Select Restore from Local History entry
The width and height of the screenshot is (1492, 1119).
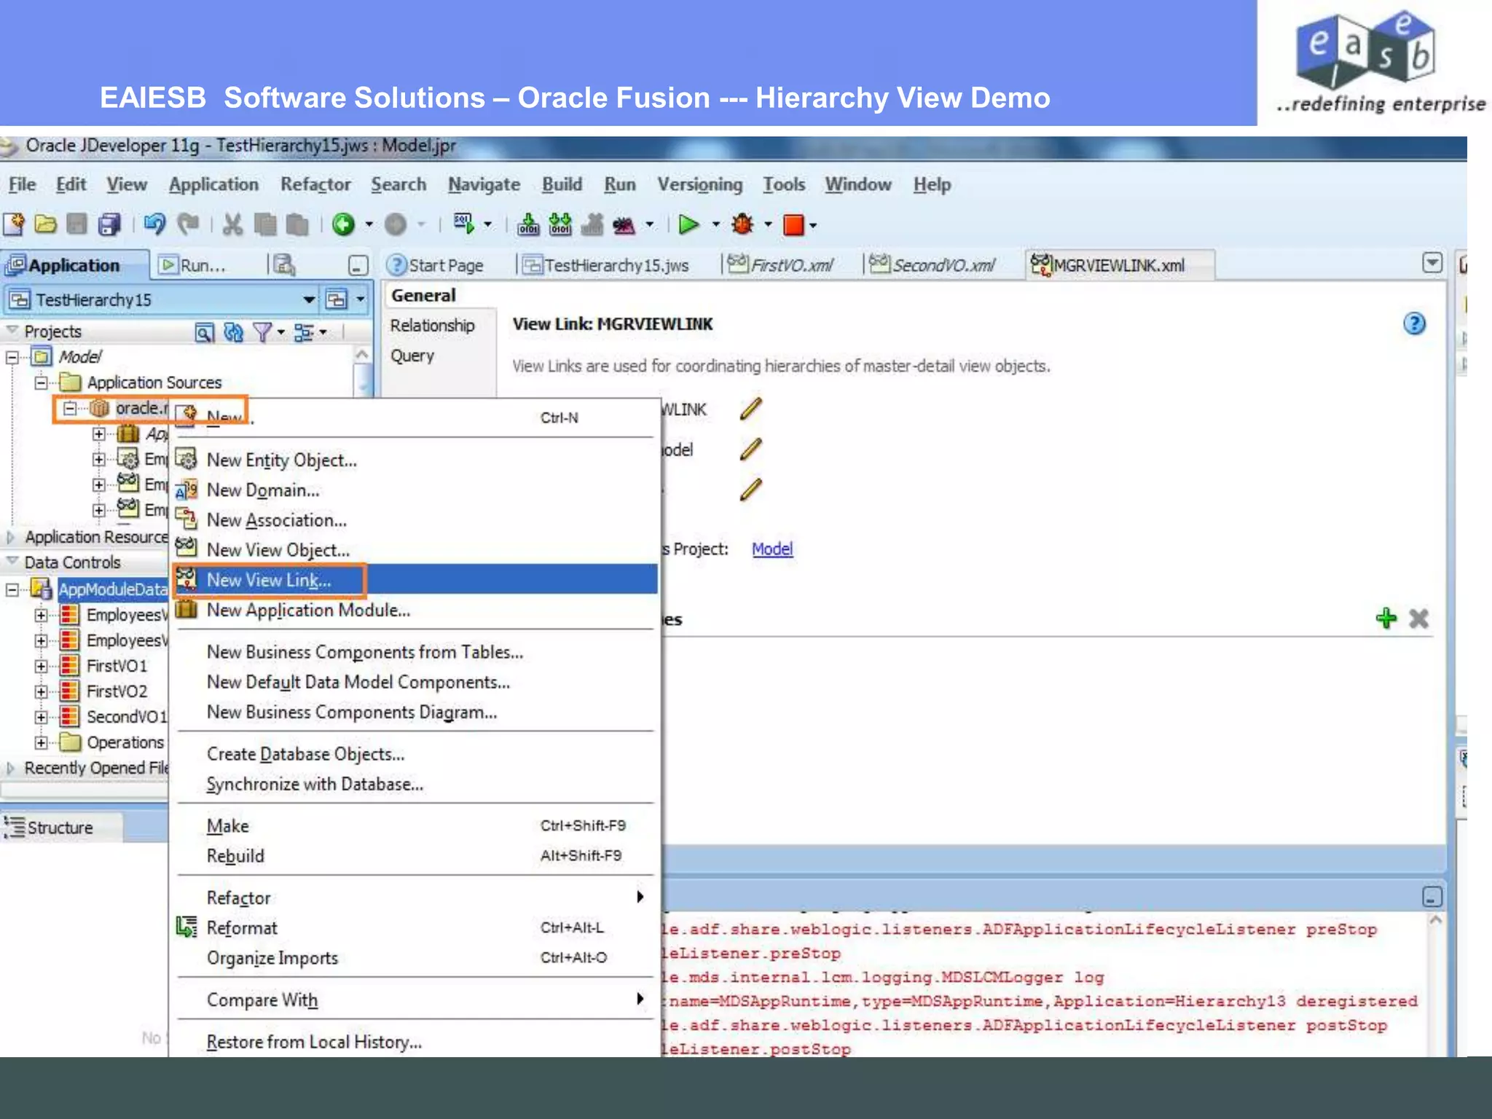coord(415,1042)
